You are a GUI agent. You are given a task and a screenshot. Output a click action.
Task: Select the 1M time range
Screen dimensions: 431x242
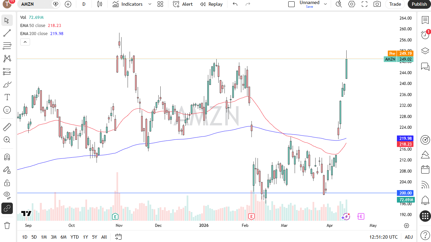[44, 237]
